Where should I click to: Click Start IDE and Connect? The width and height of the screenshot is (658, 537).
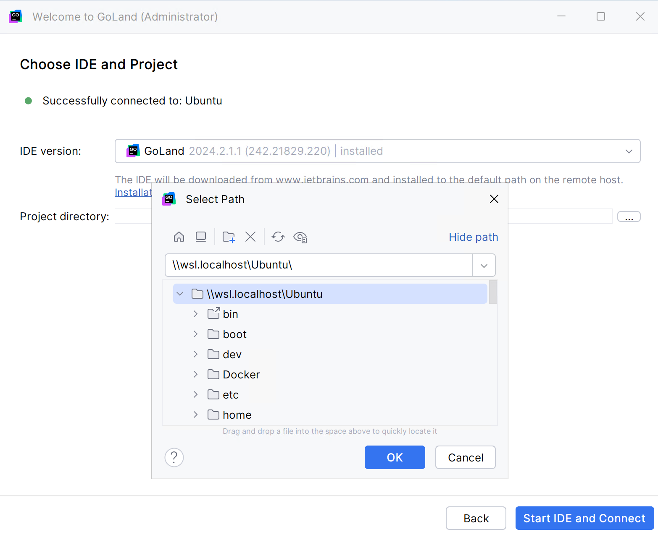pos(584,518)
